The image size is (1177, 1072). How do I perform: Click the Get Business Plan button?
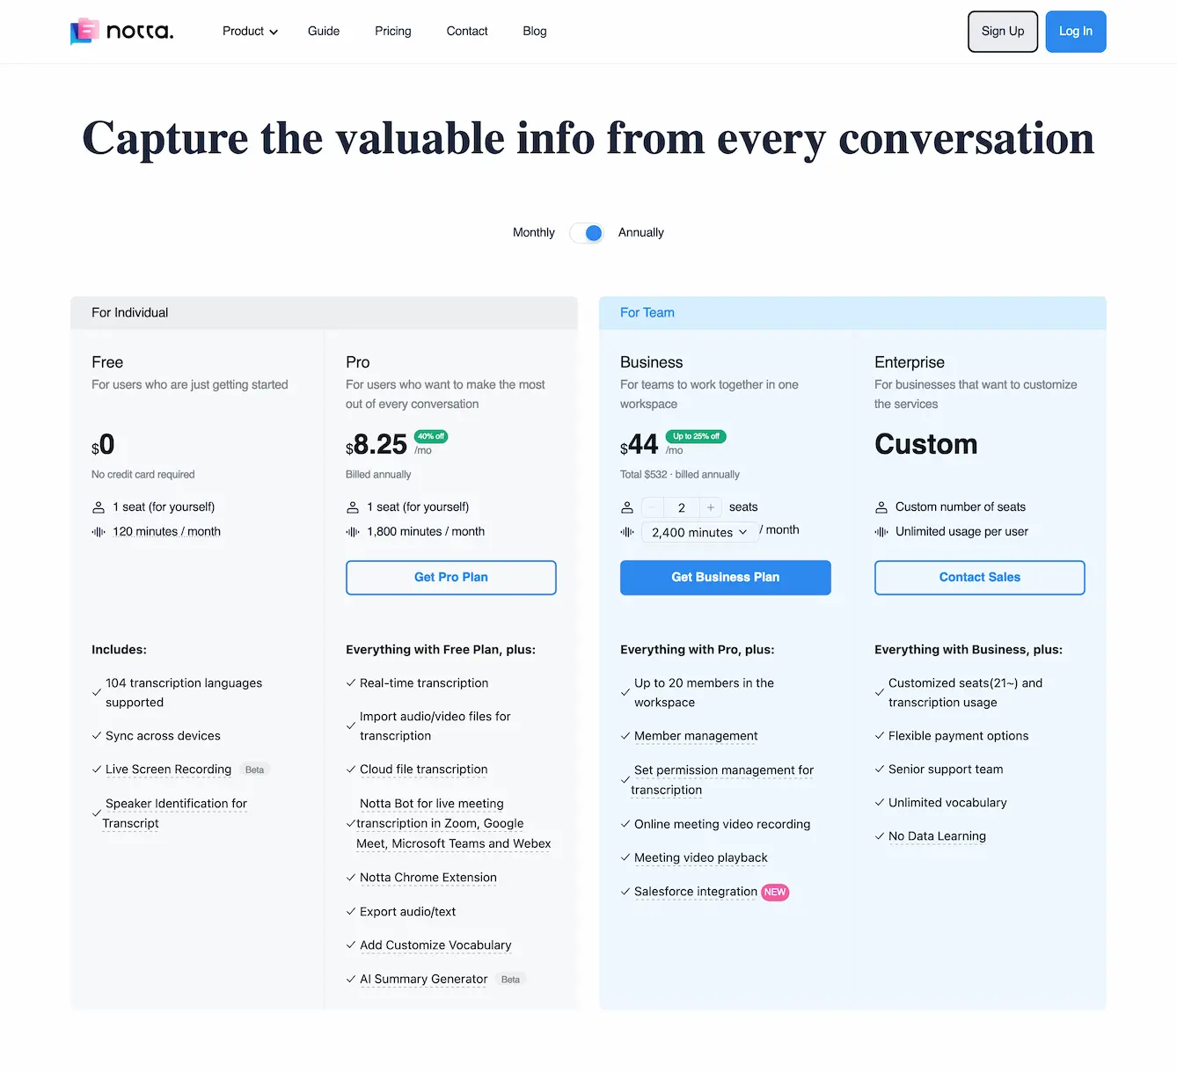coord(725,578)
